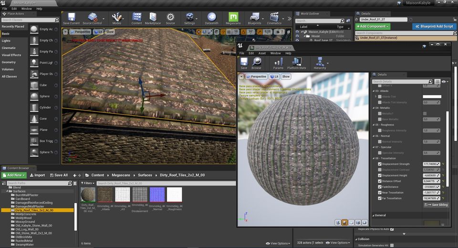Click the Albedo Tint color swatch
This screenshot has height=248, width=458.
coord(432,97)
